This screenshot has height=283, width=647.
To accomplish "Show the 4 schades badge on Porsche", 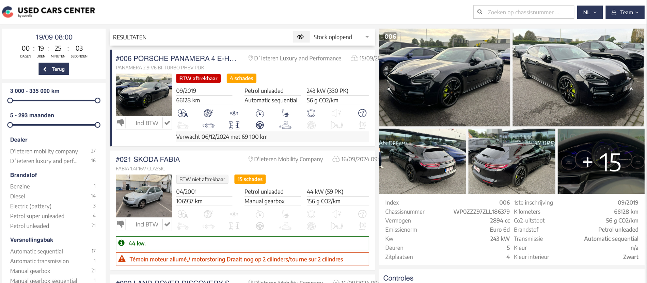I will 241,78.
